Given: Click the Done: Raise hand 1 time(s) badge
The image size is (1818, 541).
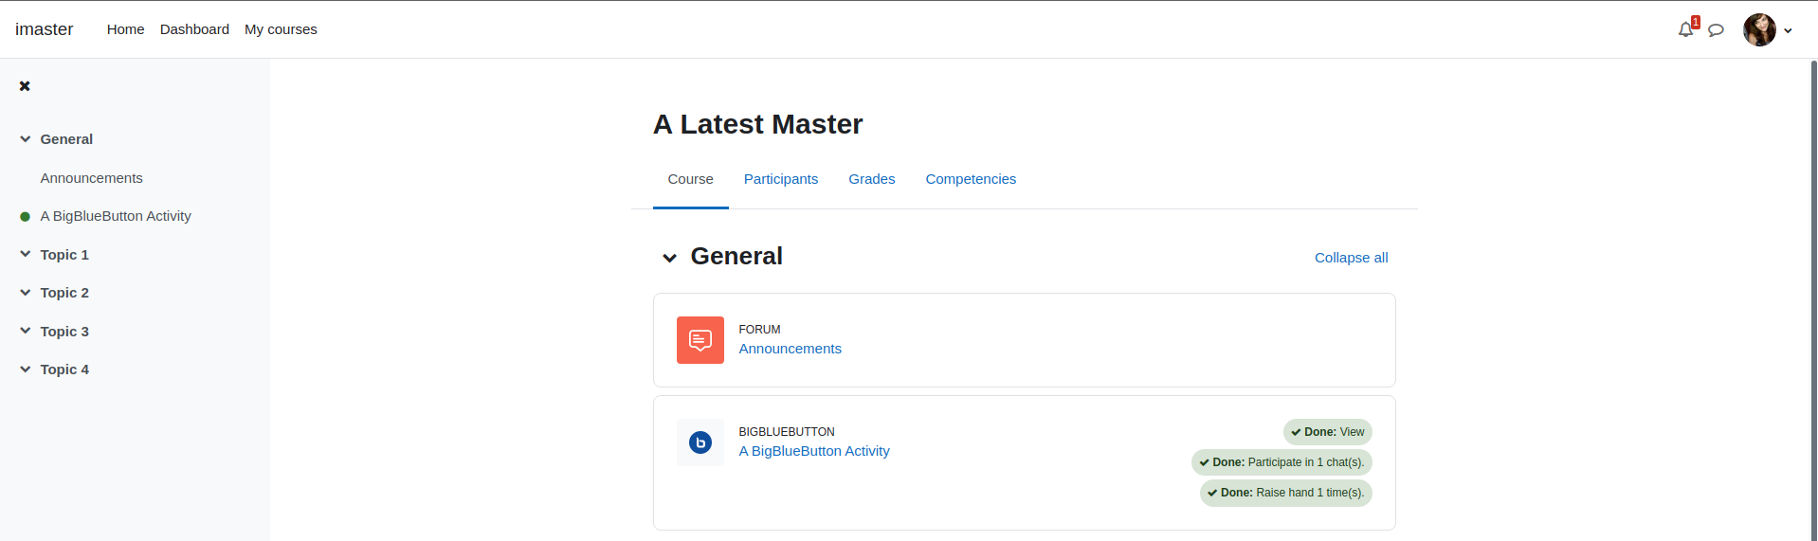Looking at the screenshot, I should [x=1286, y=493].
